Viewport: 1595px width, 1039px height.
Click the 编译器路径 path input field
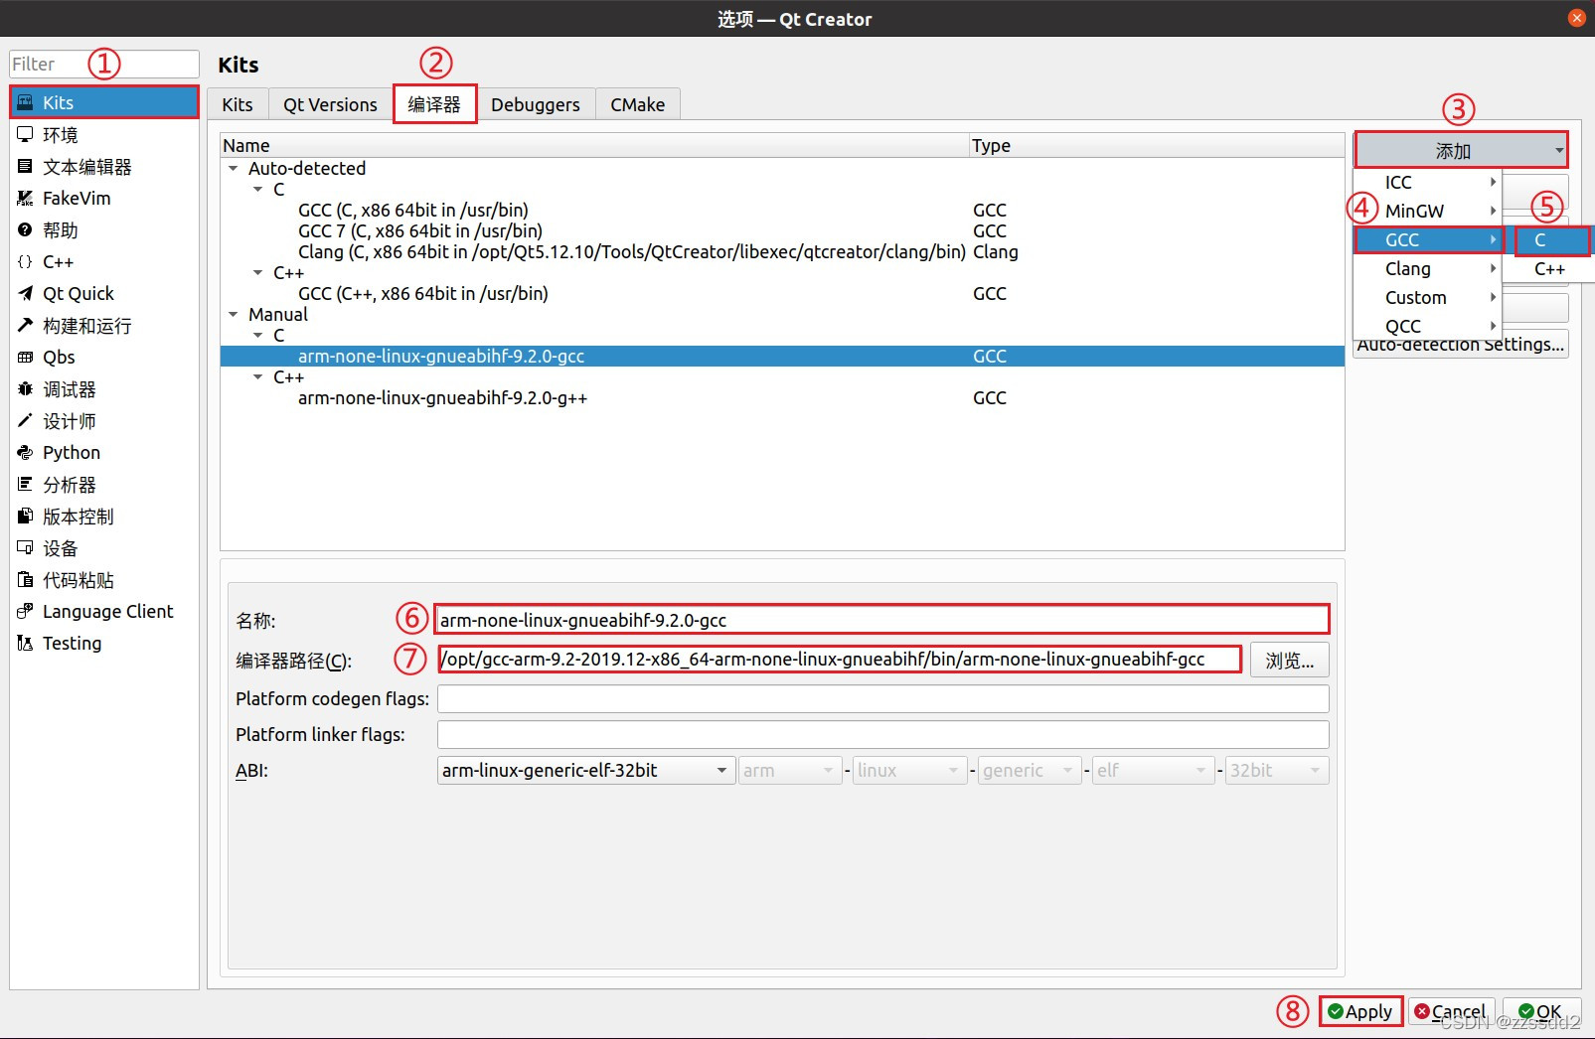click(x=840, y=660)
